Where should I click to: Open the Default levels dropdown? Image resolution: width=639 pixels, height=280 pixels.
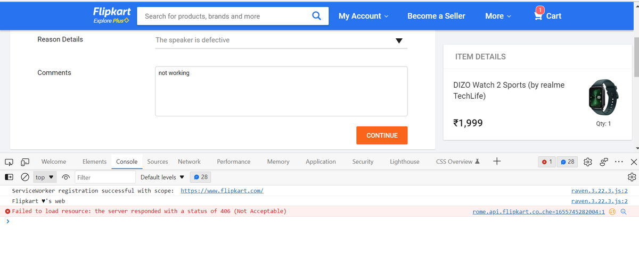[x=162, y=177]
